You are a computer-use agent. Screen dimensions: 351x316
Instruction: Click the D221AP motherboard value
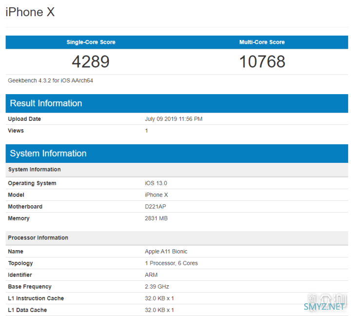156,206
